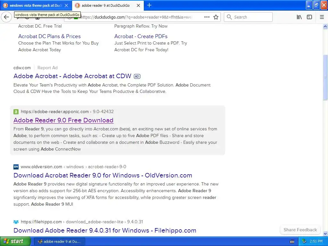Image resolution: width=328 pixels, height=246 pixels.
Task: Open Download Adobe Reader 9.4.0.31 Filehippo result
Action: pyautogui.click(x=105, y=230)
